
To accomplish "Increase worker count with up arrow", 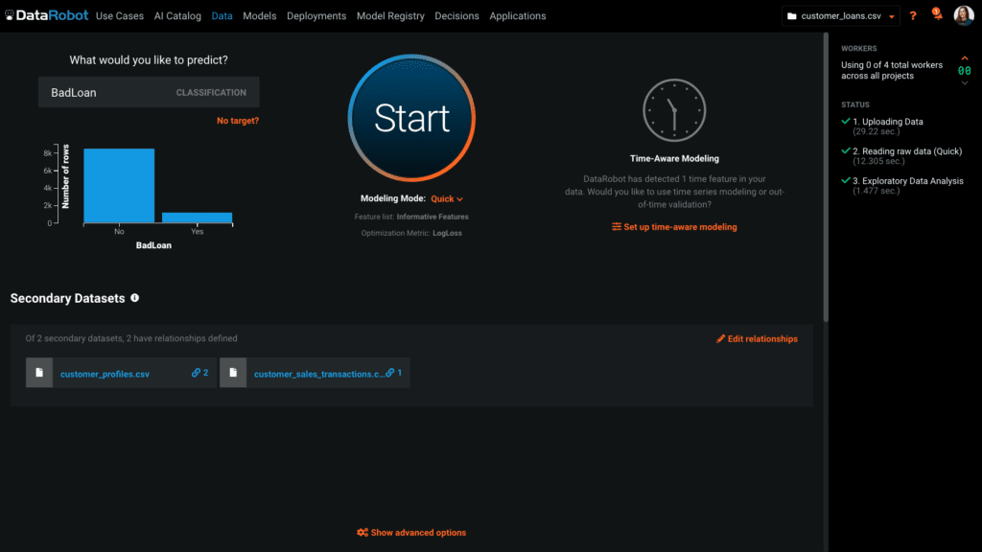I will [965, 58].
